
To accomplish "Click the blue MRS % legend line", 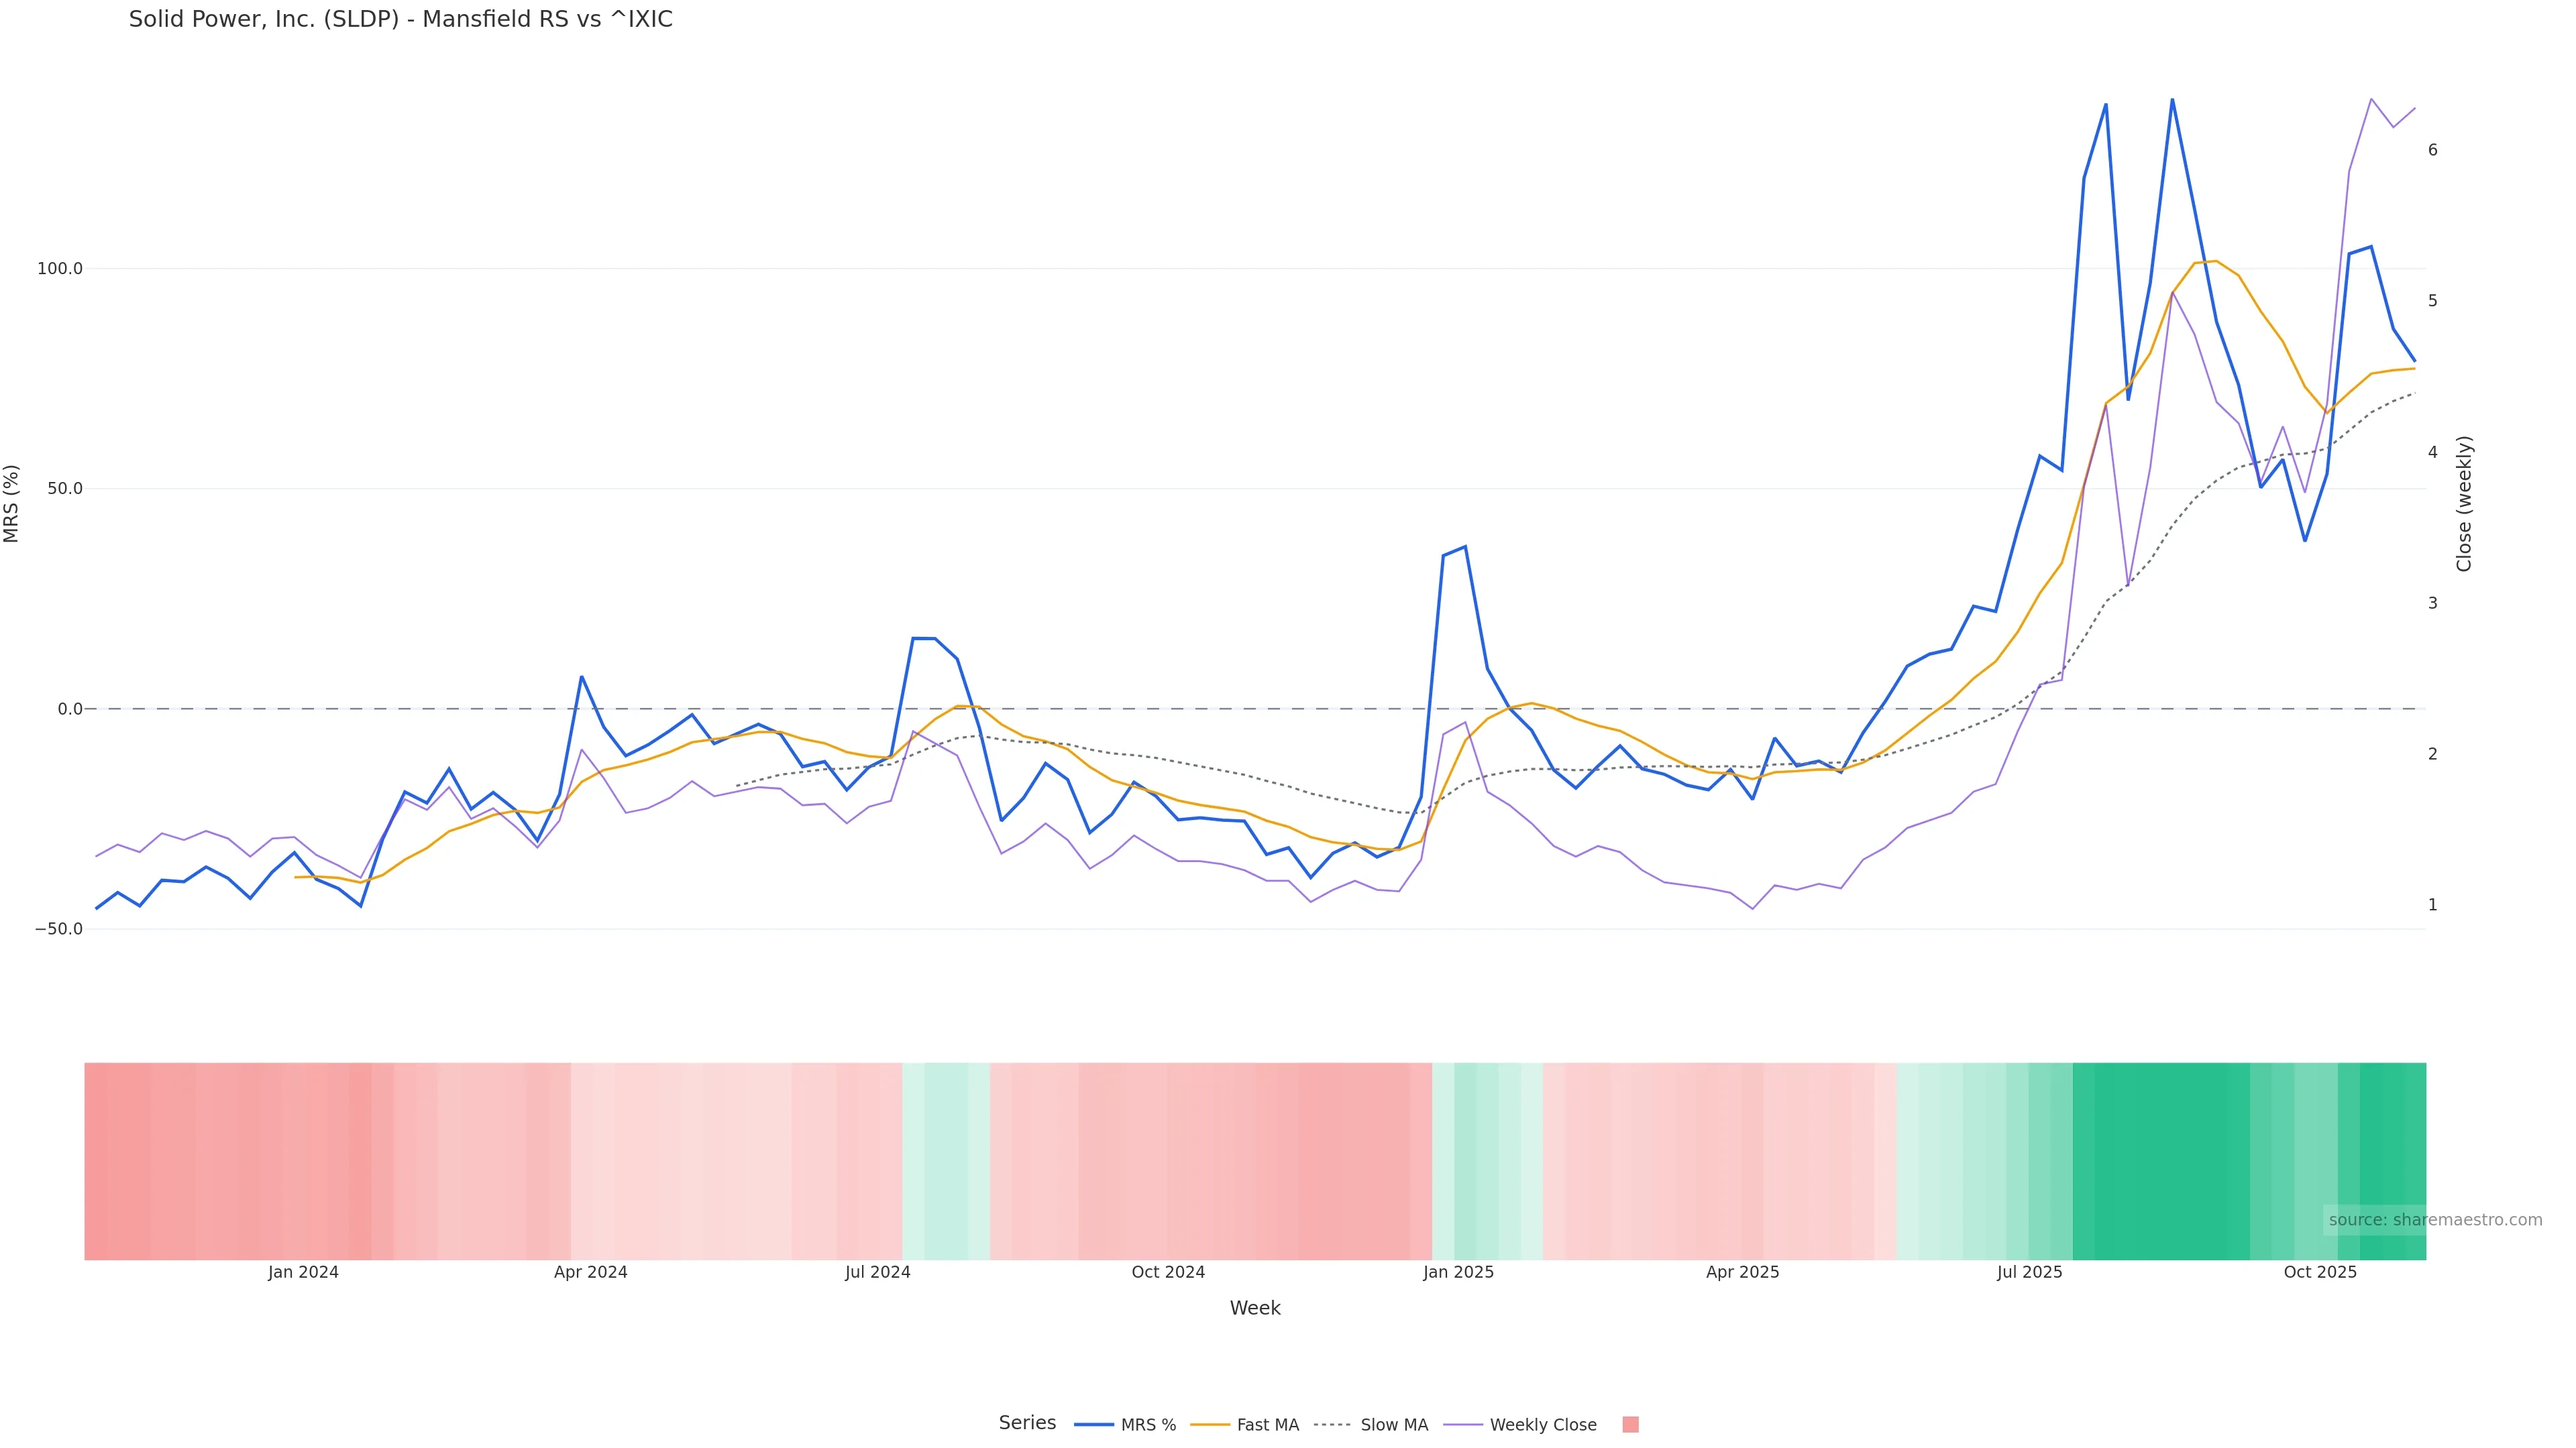I will click(x=1094, y=1425).
